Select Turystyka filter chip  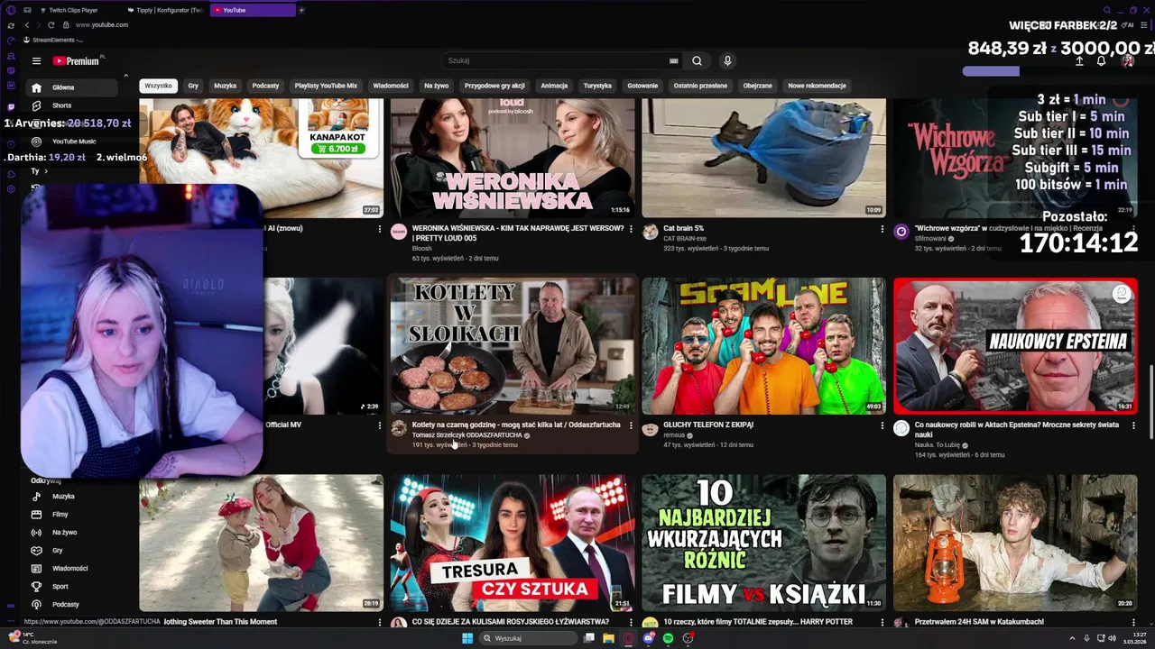[x=597, y=86]
